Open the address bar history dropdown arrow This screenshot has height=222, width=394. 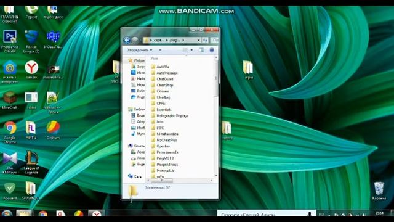point(198,40)
